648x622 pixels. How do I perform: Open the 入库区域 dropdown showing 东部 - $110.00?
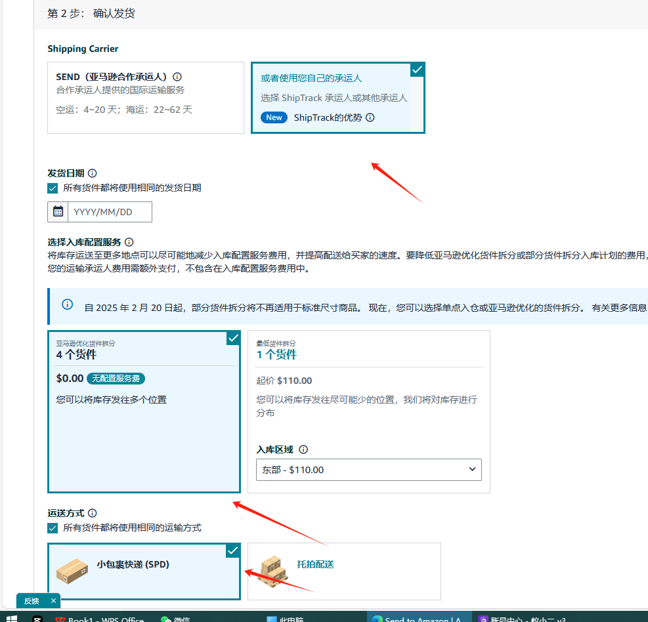click(369, 469)
